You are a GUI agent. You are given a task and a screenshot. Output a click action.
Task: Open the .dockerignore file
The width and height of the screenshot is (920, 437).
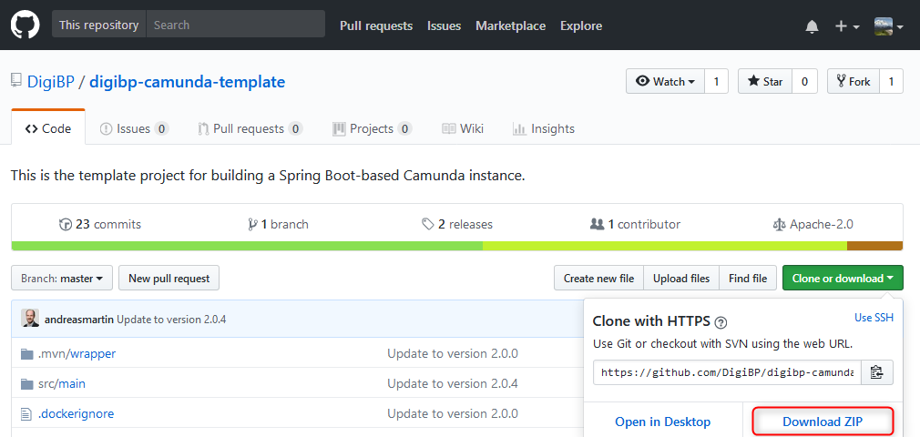pos(76,413)
